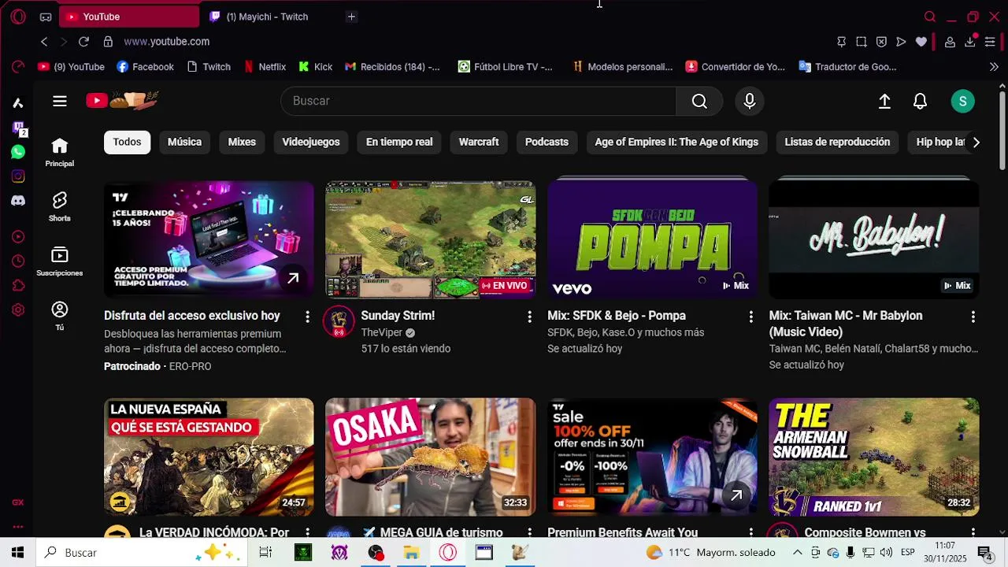This screenshot has width=1008, height=567.
Task: Open the Tú section in YouTube sidebar
Action: (x=60, y=316)
